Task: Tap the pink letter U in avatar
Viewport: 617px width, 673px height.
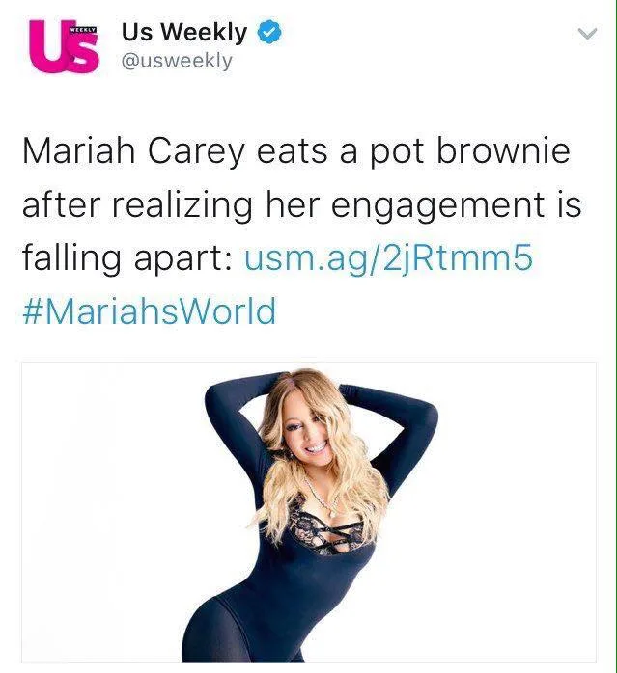Action: (49, 46)
